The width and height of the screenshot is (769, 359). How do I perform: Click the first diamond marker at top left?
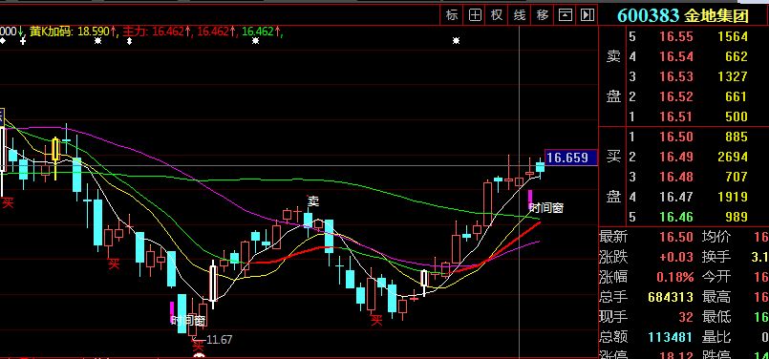[x=2, y=41]
